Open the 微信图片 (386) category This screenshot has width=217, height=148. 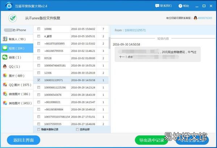pos(17,94)
